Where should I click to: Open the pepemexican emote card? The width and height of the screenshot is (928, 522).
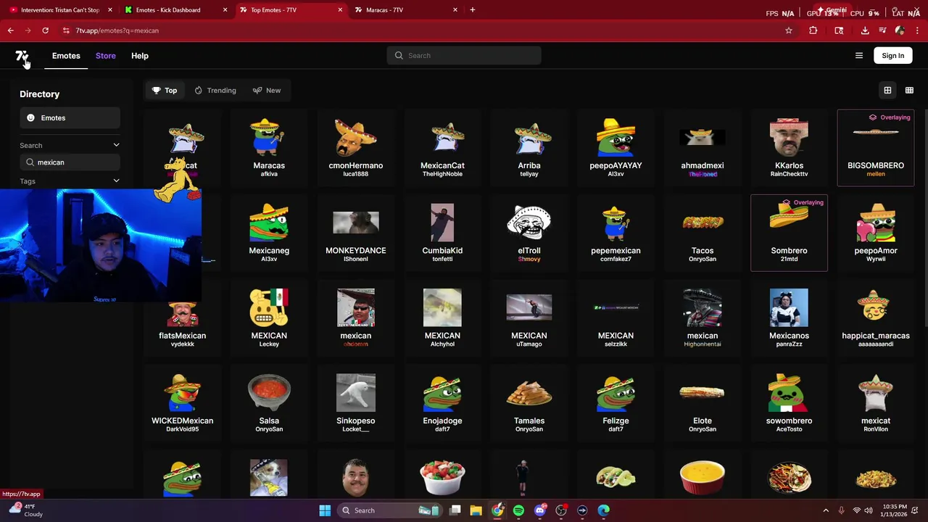point(616,233)
